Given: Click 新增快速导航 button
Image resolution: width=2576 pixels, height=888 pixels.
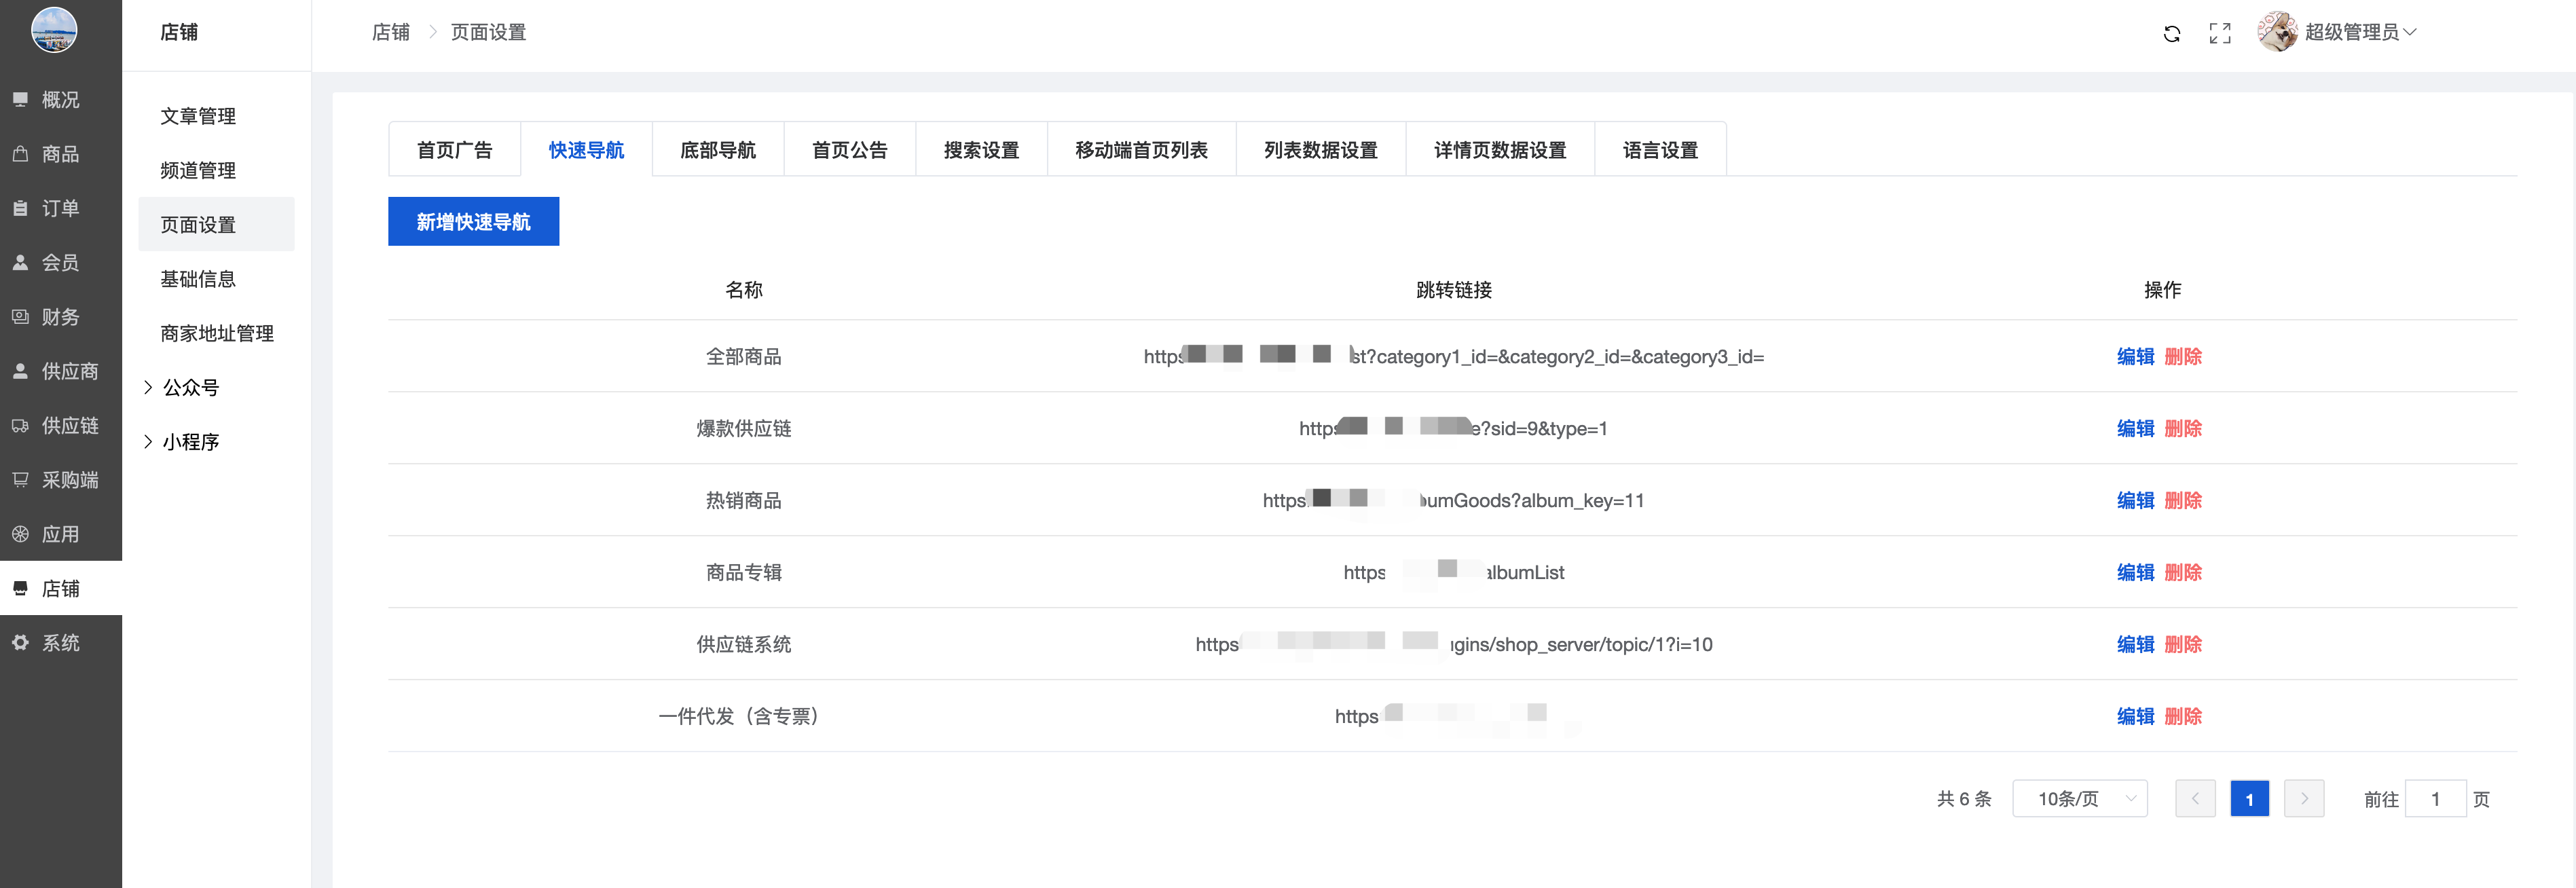Looking at the screenshot, I should point(473,222).
